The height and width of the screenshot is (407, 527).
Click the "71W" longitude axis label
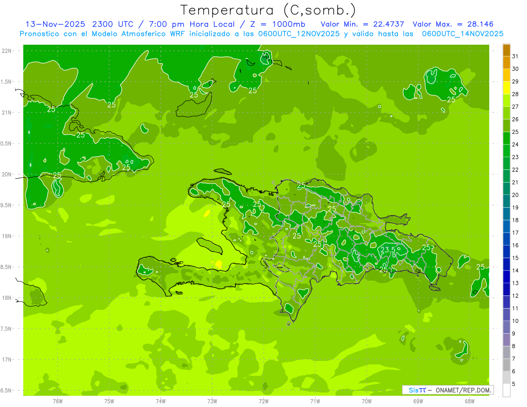pyautogui.click(x=315, y=401)
